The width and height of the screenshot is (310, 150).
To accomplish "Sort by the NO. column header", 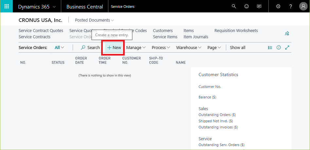I will (23, 62).
